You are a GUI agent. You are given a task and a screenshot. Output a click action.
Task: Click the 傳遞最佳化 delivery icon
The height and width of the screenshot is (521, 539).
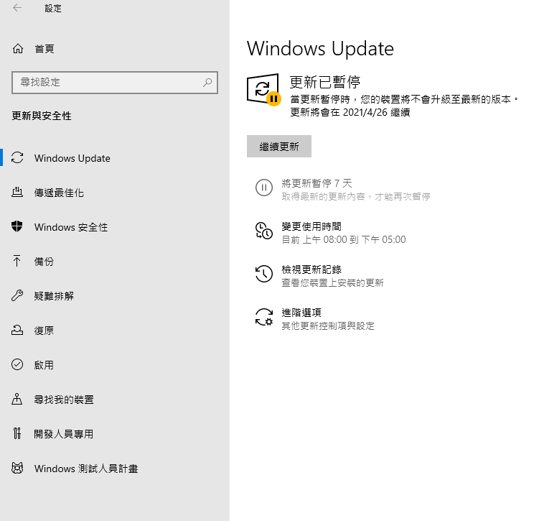click(17, 193)
